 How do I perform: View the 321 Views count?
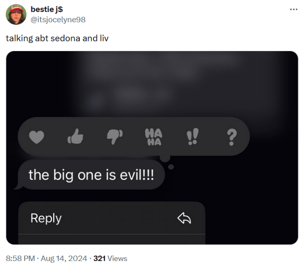pyautogui.click(x=110, y=258)
